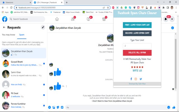This screenshot has height=112, width=179.
Task: Focus the Type Your Limit input field
Action: tap(137, 46)
